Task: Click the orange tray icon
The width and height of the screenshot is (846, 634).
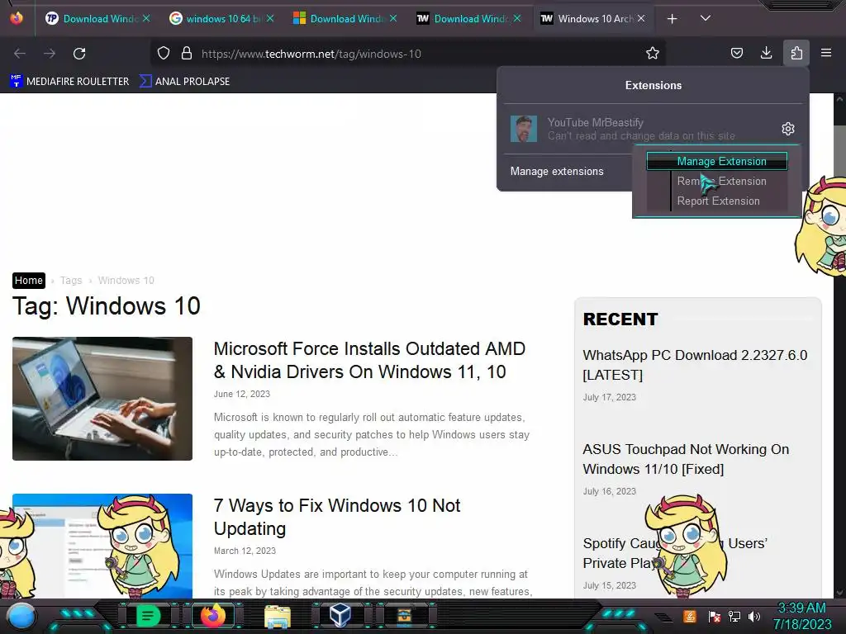Action: (690, 616)
